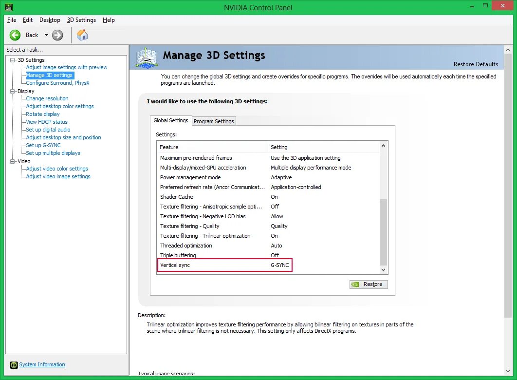Open the File menu
The width and height of the screenshot is (517, 380).
pos(12,20)
